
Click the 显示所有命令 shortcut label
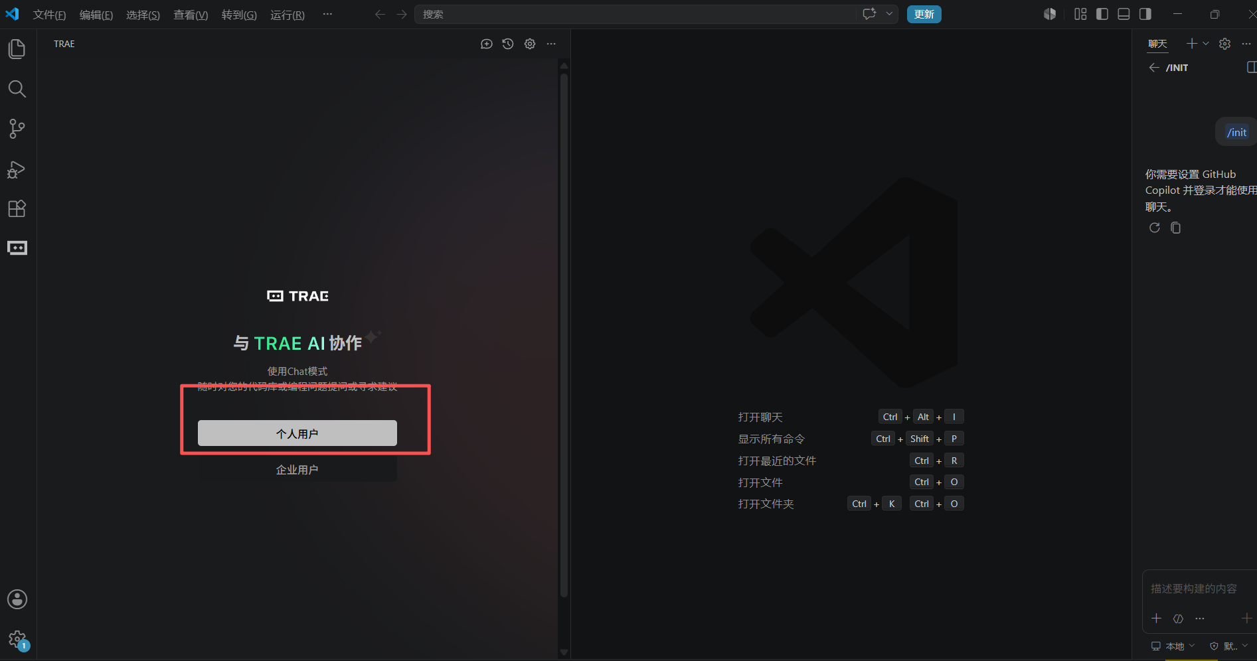point(772,439)
